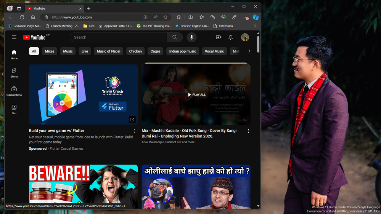This screenshot has height=214, width=381.
Task: Open options for Machhi Kadaile mix
Action: tap(248, 131)
